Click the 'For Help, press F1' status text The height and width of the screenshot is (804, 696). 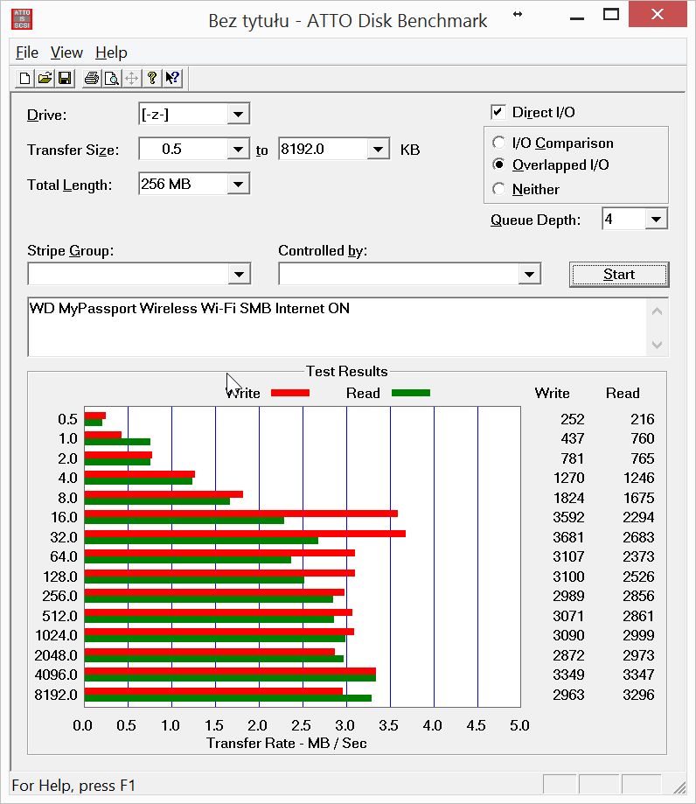[x=73, y=786]
